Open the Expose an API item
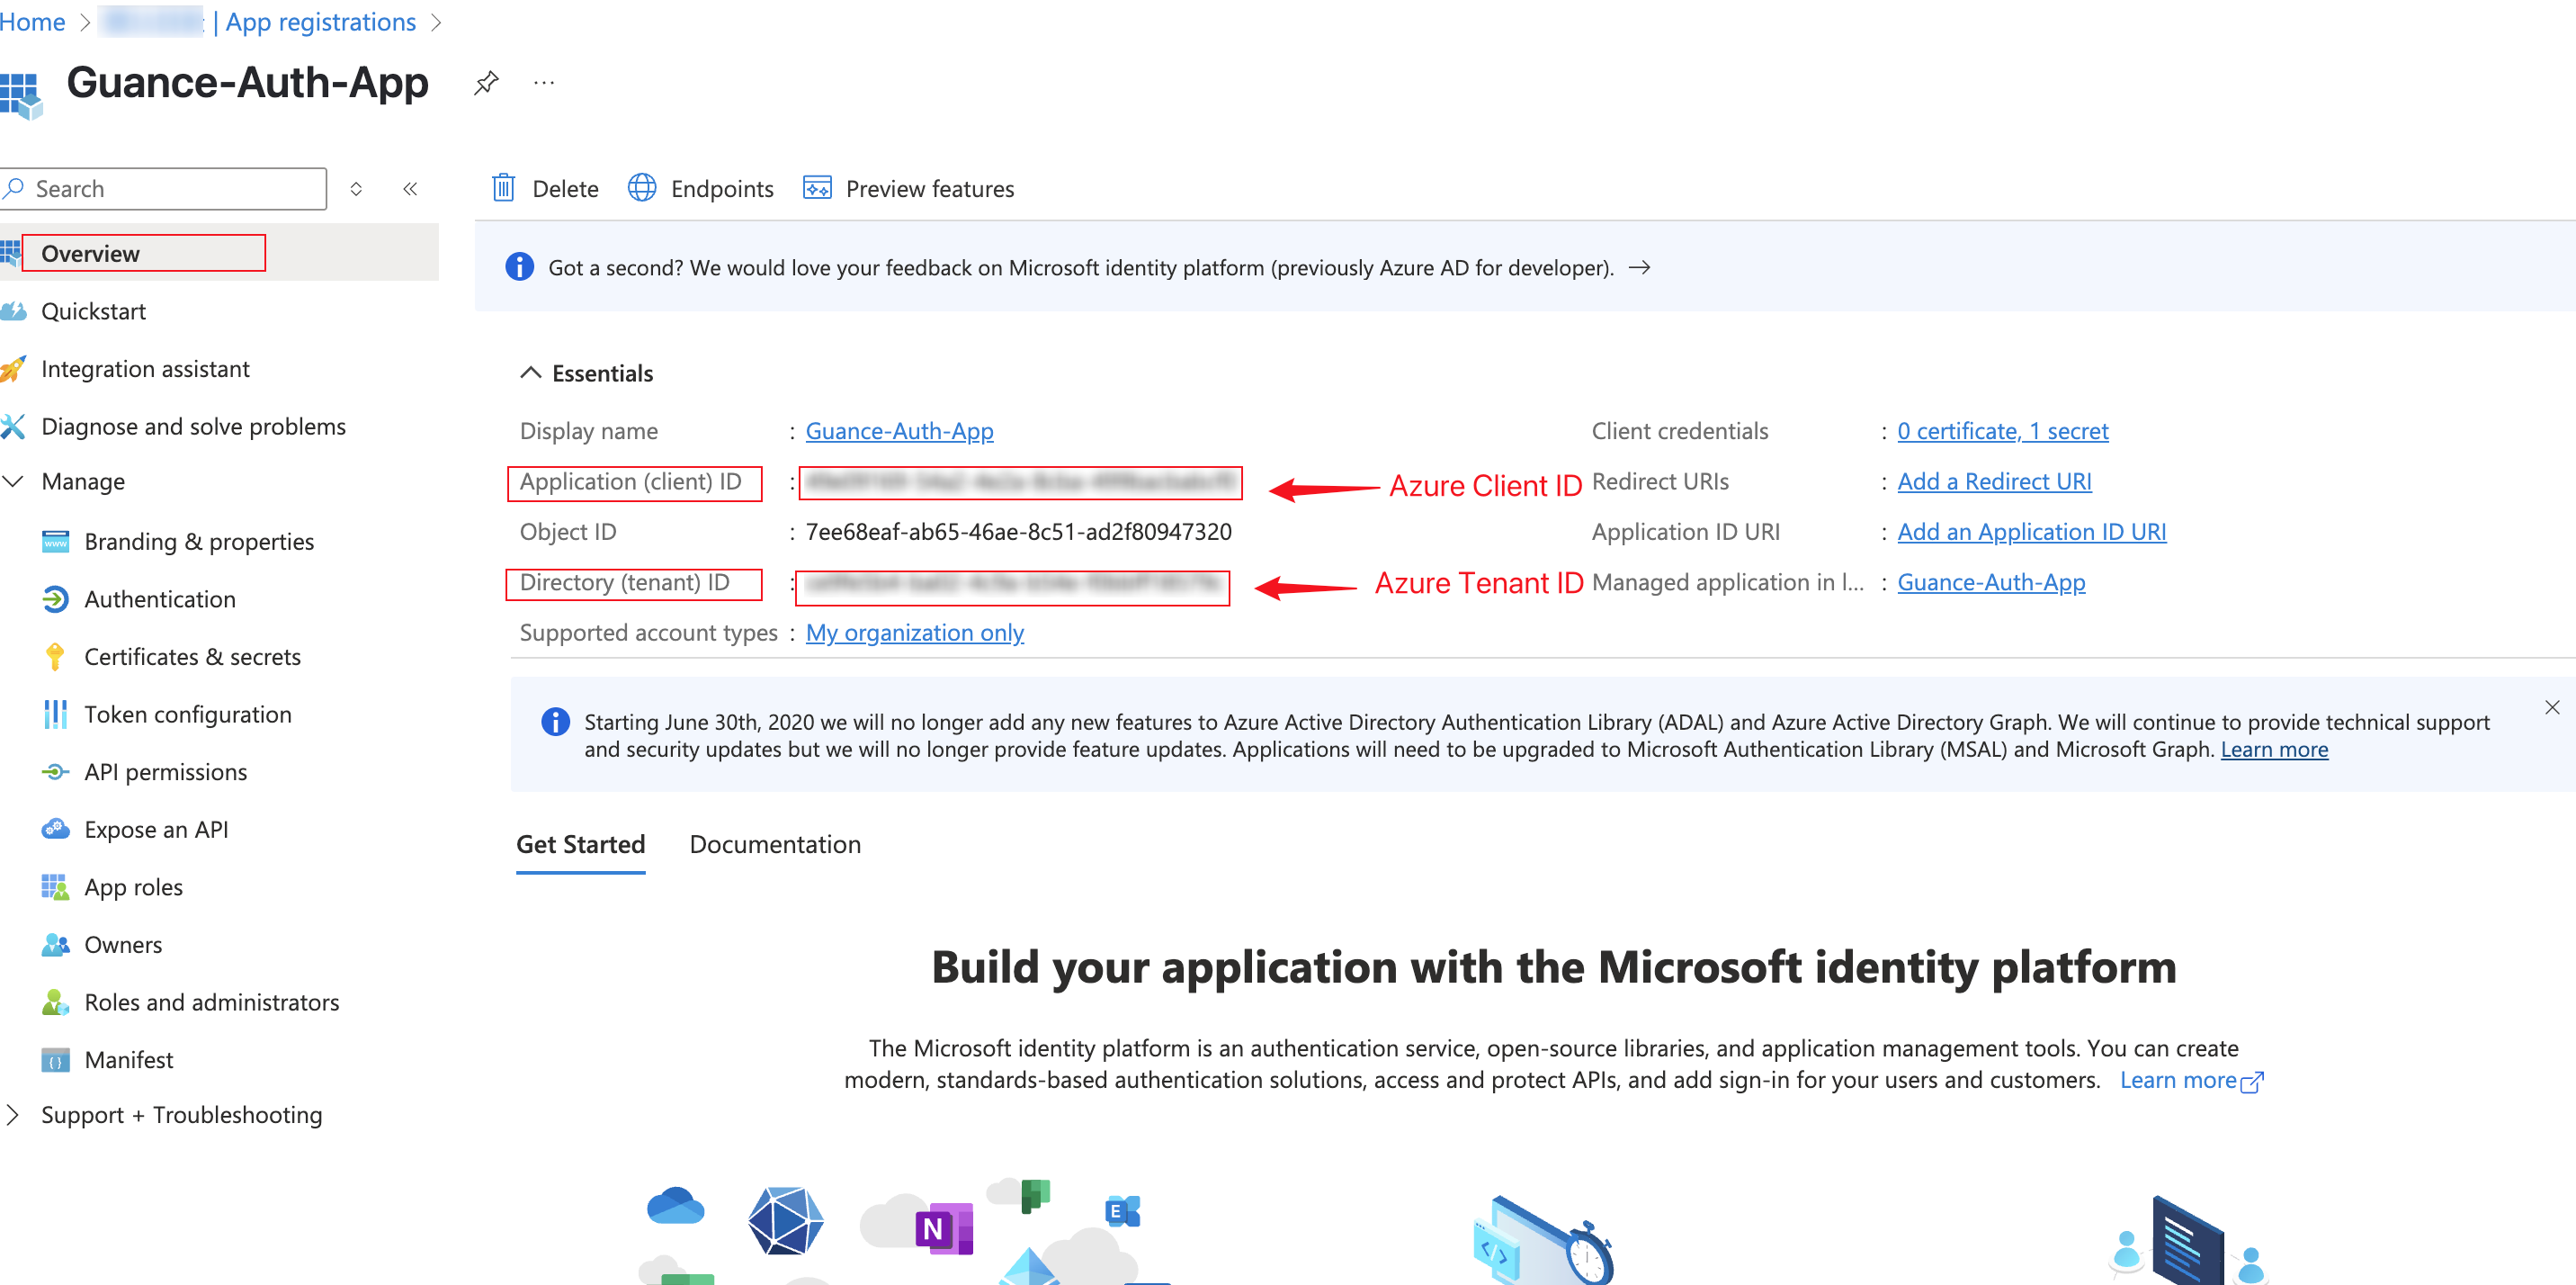The image size is (2576, 1285). click(x=156, y=830)
